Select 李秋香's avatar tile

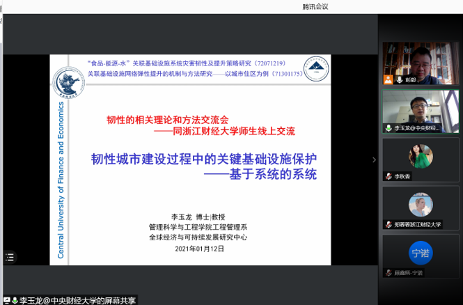[421, 156]
